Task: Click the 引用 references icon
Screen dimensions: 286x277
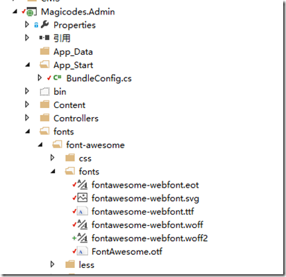Action: [44, 37]
